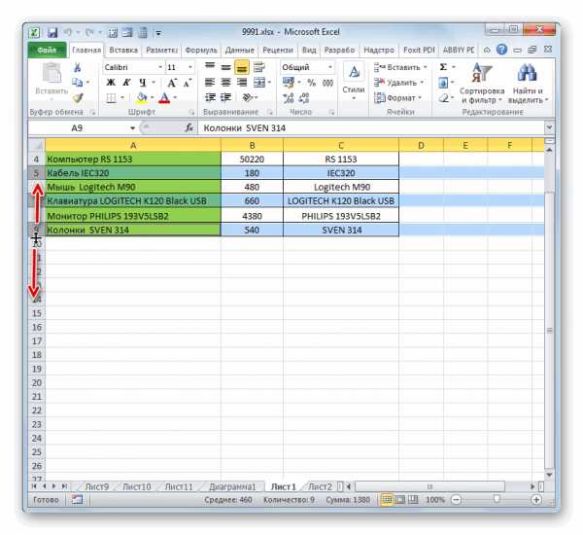Screen dimensions: 583x535
Task: Open the Общий number format dropdown
Action: (329, 67)
